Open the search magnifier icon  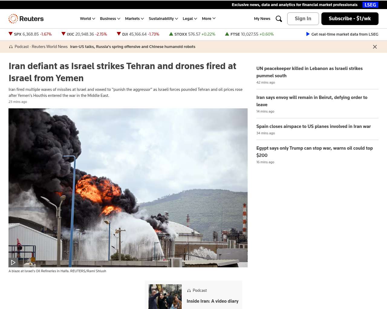click(279, 19)
